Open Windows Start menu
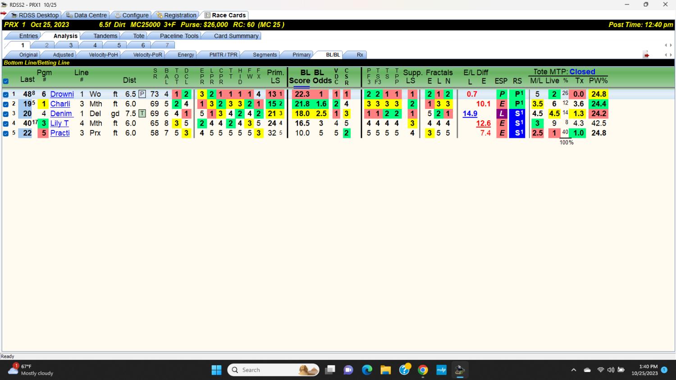This screenshot has height=380, width=676. click(x=216, y=370)
